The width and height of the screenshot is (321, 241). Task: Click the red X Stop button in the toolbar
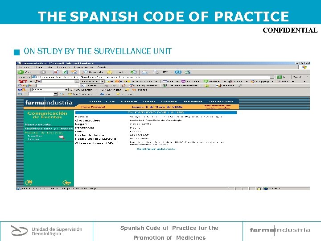coord(56,72)
